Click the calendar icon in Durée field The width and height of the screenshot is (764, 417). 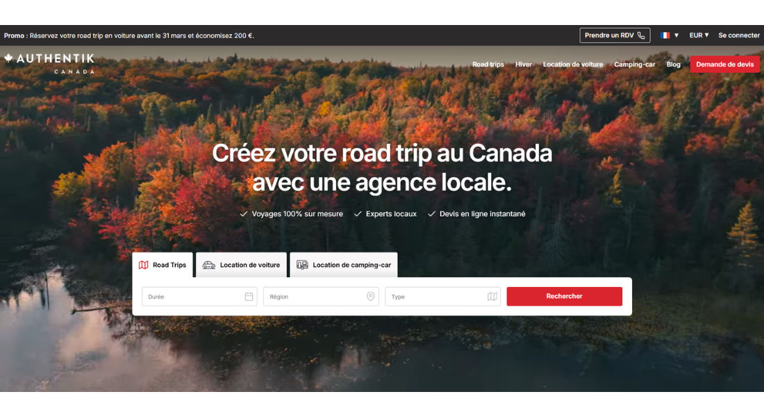pos(249,297)
